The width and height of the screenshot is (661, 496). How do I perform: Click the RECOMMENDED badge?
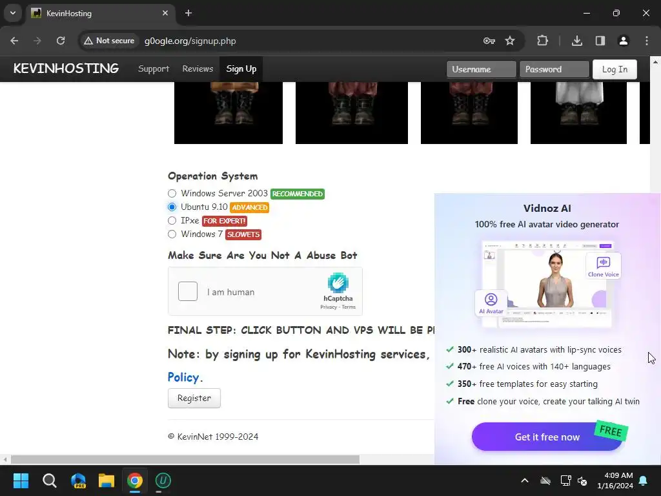point(298,194)
